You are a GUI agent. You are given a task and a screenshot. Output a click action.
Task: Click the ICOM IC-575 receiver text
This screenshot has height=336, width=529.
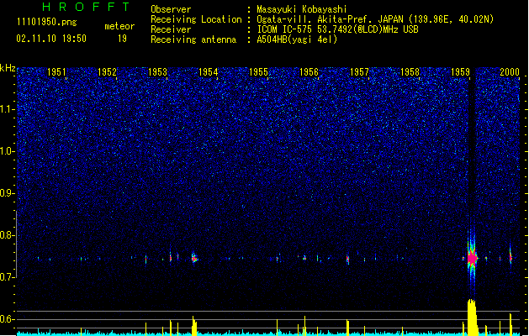(338, 29)
